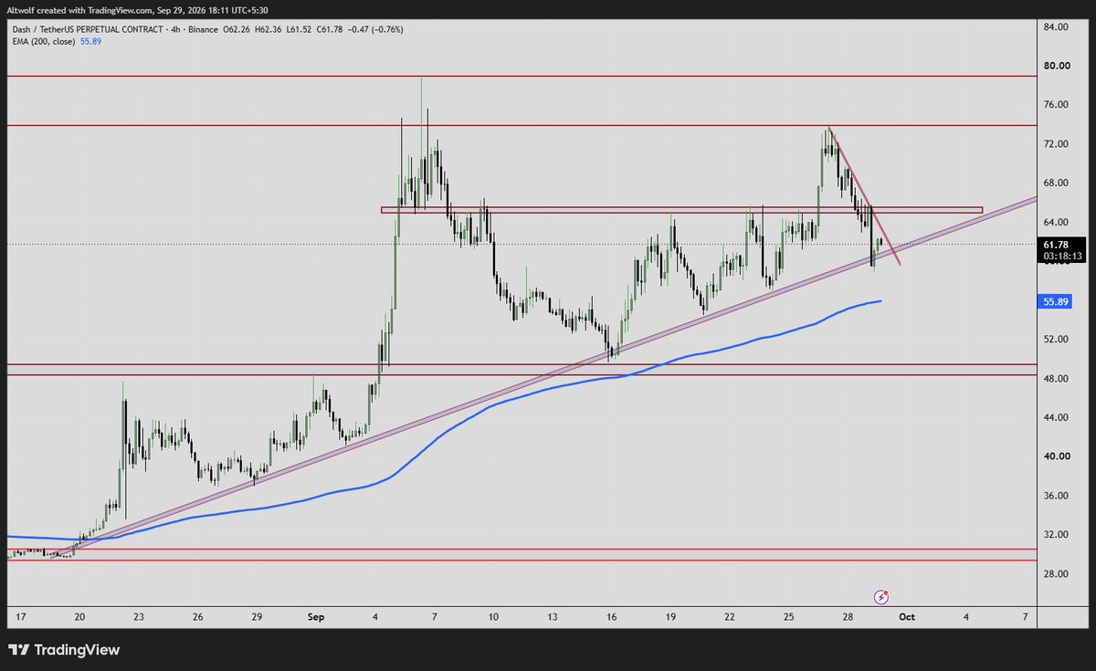The width and height of the screenshot is (1096, 671).
Task: Click the 68.00 price axis label
Action: [x=1057, y=183]
